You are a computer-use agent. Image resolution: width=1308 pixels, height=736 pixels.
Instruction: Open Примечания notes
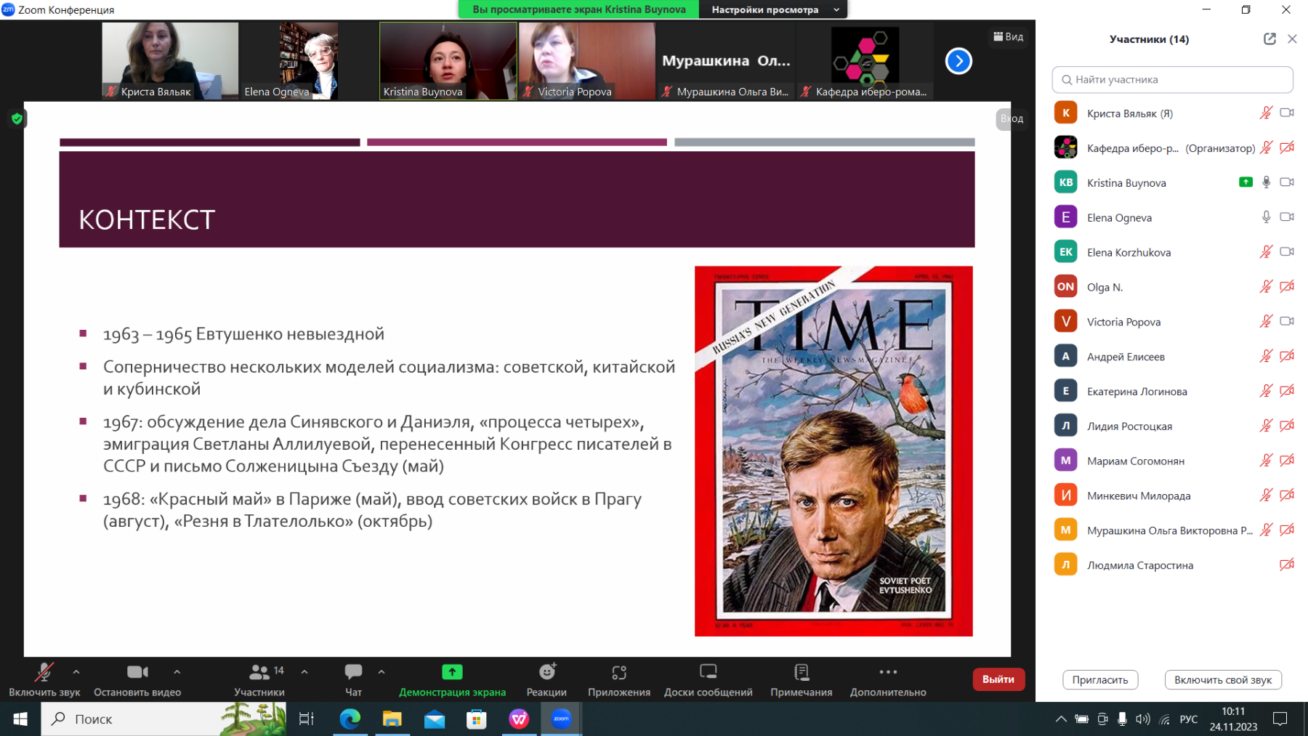tap(802, 680)
